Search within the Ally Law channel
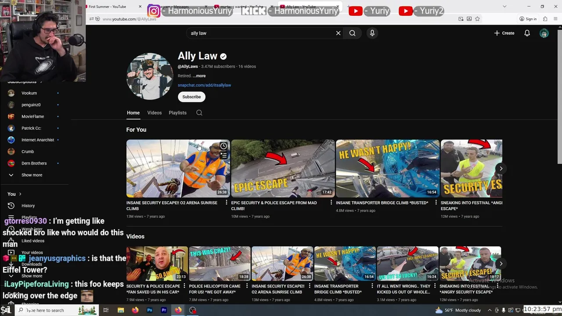562x316 pixels. tap(199, 113)
